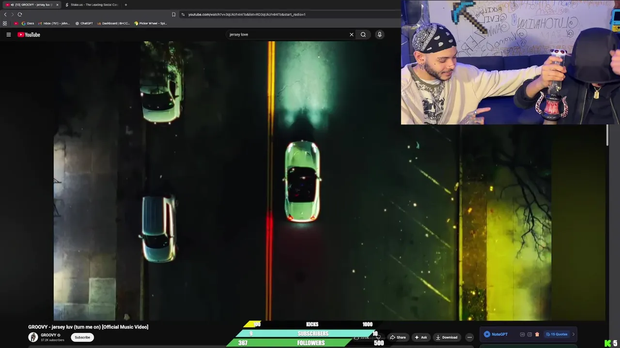The image size is (620, 348).
Task: Start voice search with the microphone icon
Action: point(380,34)
